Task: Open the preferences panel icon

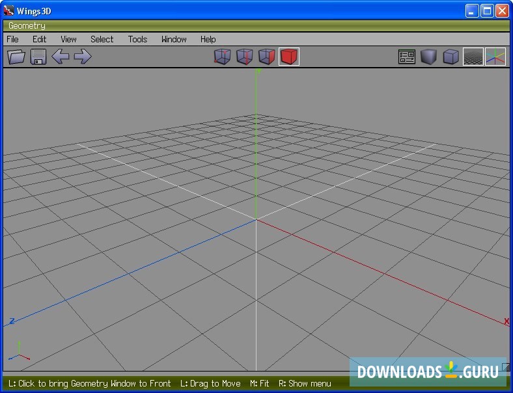Action: pyautogui.click(x=407, y=57)
